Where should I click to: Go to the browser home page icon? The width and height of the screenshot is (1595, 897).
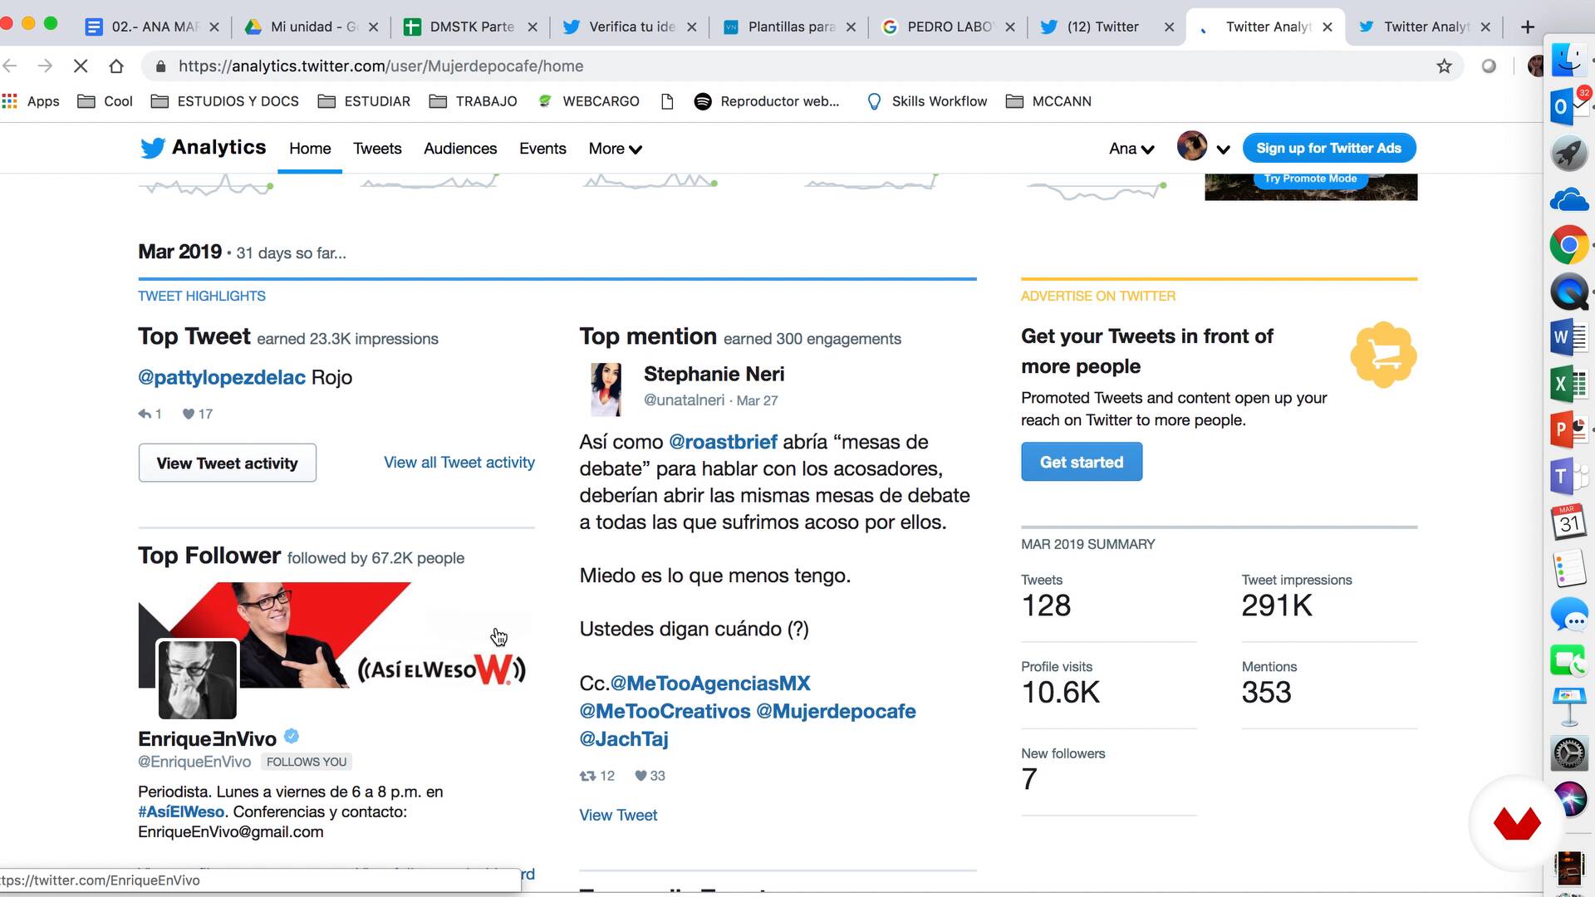[x=116, y=66]
